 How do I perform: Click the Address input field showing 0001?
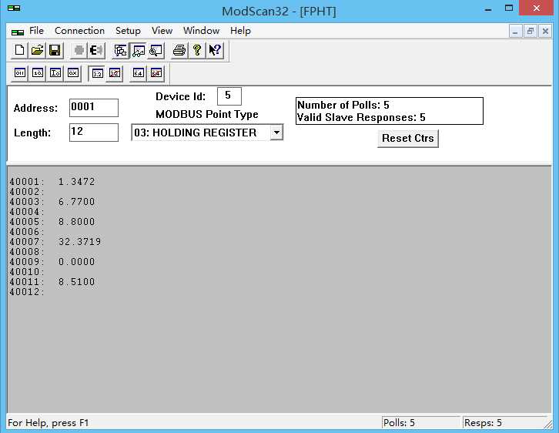tap(94, 108)
